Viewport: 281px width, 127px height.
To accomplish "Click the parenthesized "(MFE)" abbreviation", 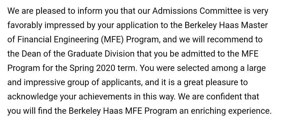I will point(112,40).
